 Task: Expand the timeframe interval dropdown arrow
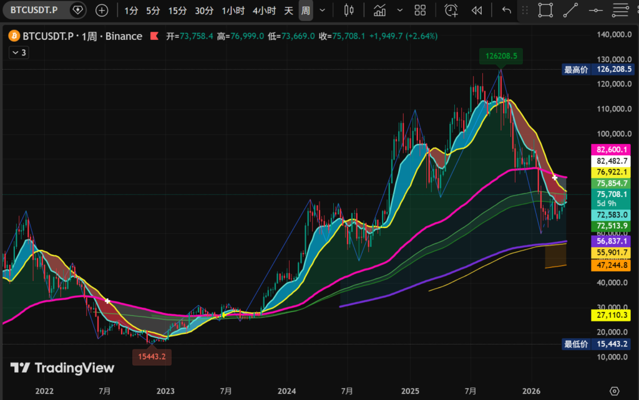pyautogui.click(x=323, y=11)
